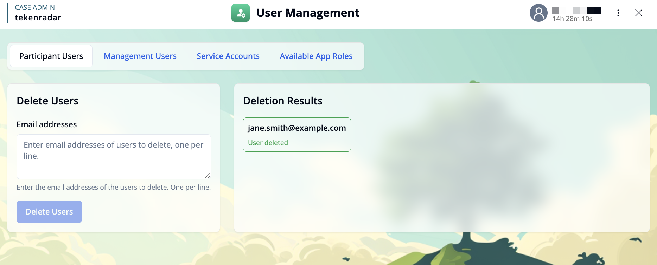657x265 pixels.
Task: Switch to the Management Users tab
Action: coord(140,56)
